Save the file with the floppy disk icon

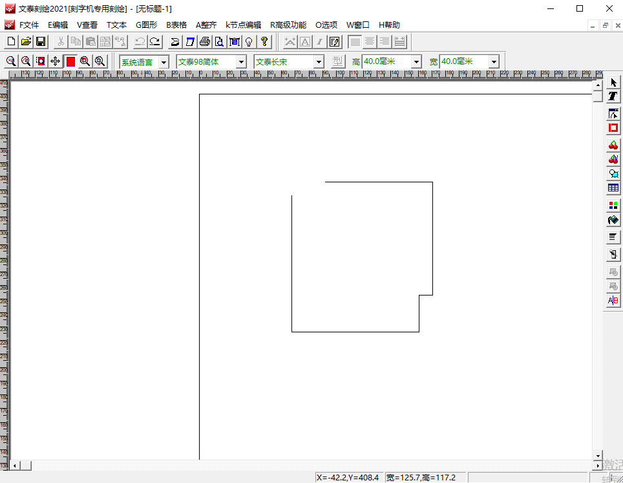click(x=41, y=41)
